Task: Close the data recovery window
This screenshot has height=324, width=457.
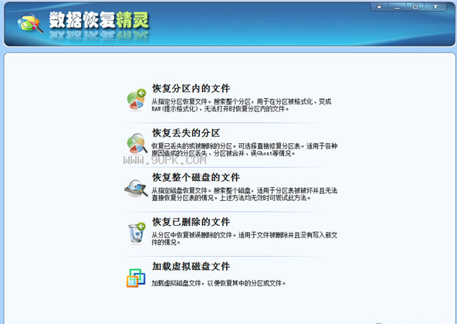Action: click(x=435, y=7)
